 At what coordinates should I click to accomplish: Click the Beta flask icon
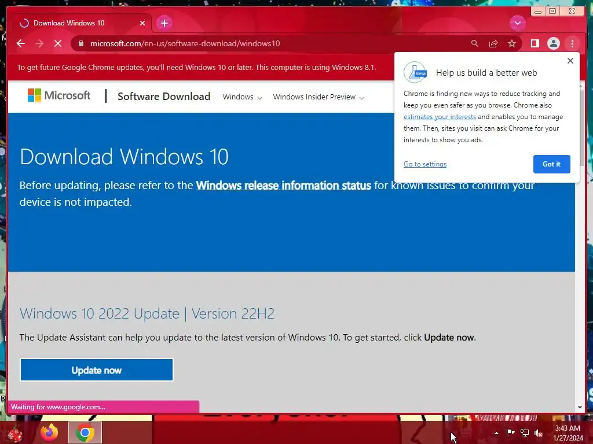415,72
